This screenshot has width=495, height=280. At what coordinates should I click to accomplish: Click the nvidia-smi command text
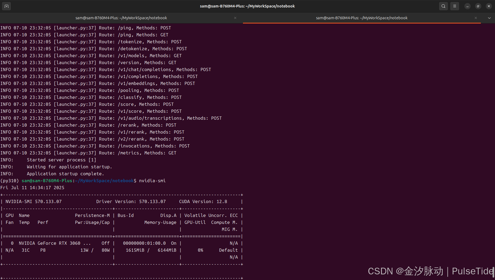(x=152, y=181)
